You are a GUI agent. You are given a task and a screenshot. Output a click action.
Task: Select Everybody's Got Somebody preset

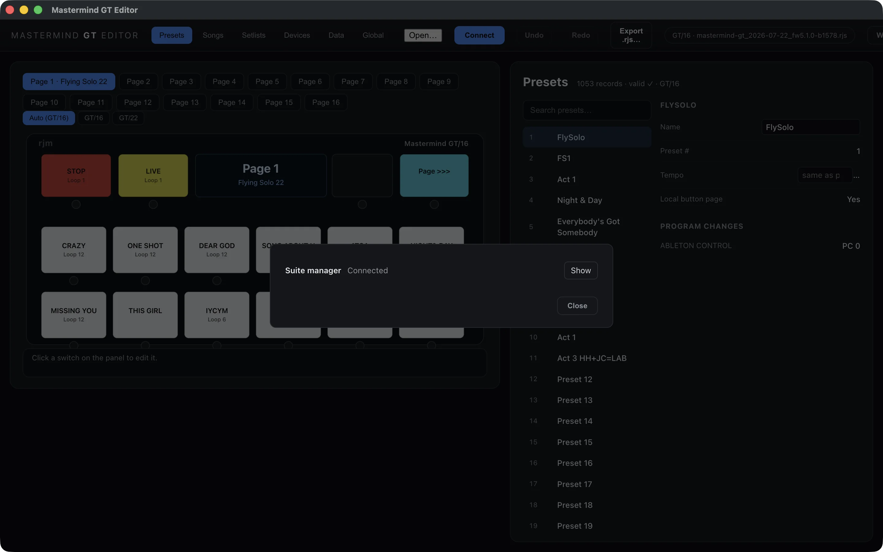click(587, 227)
